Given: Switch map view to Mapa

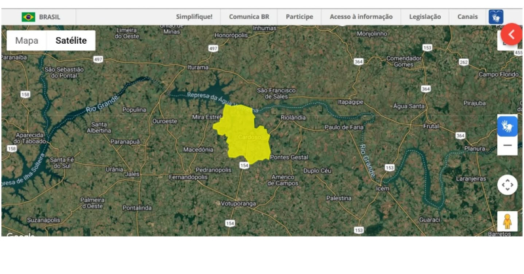Looking at the screenshot, I should [x=27, y=41].
